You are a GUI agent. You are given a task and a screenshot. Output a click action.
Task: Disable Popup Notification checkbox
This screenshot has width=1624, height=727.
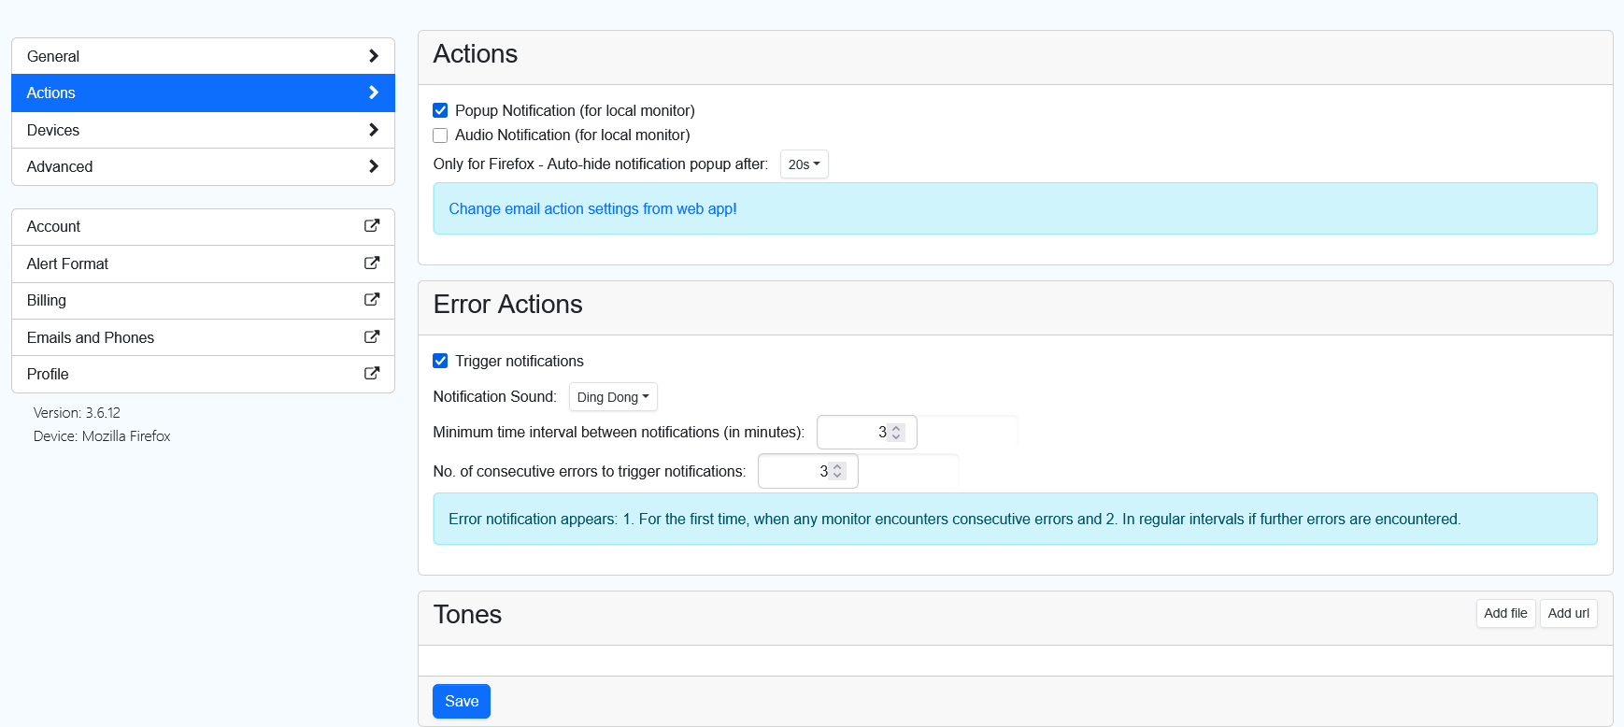coord(440,110)
